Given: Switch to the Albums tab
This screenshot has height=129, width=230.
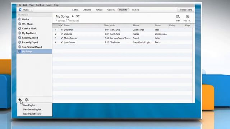Looking at the screenshot, I should tap(87, 10).
